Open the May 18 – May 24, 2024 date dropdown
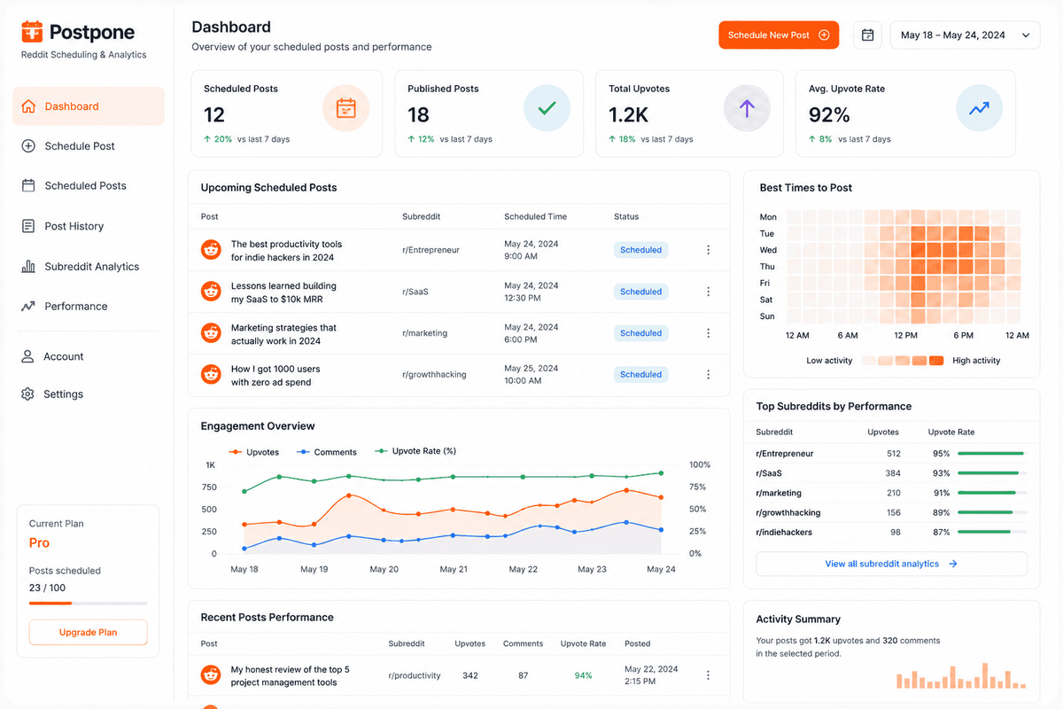 [x=965, y=35]
